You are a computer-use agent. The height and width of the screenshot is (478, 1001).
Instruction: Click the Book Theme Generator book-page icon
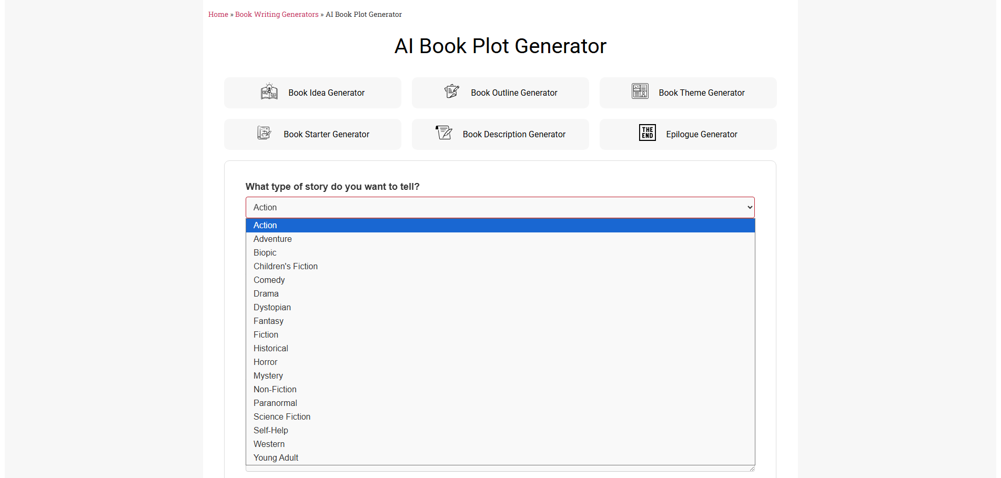[x=640, y=91]
